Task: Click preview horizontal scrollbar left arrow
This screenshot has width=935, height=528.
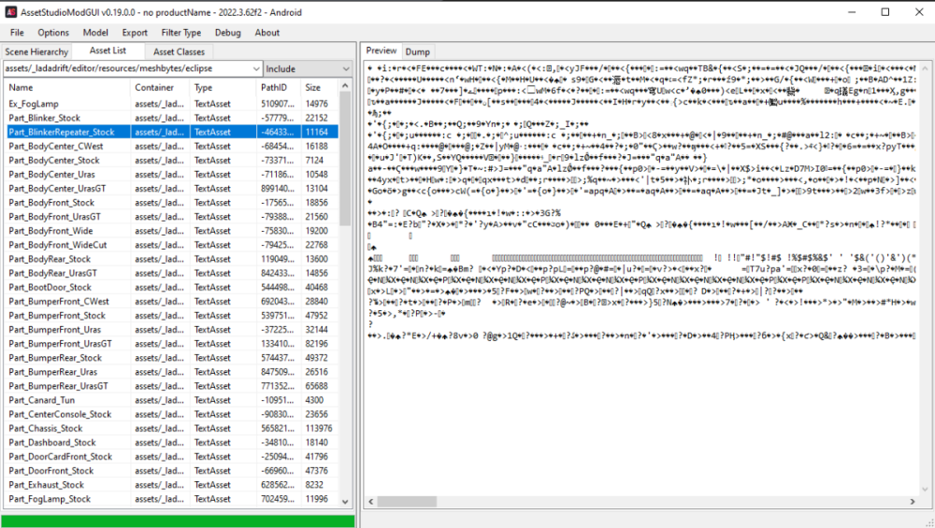Action: (x=371, y=502)
